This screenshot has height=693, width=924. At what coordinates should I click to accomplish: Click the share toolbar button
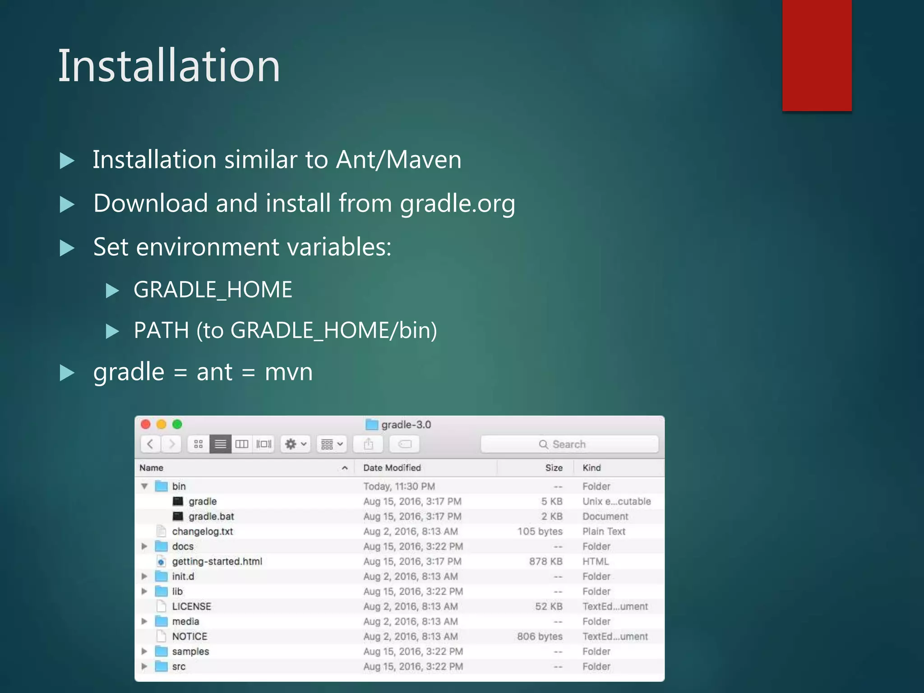coord(368,444)
